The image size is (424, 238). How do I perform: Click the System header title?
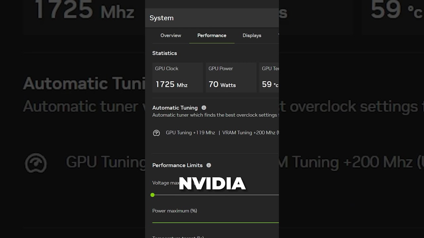pyautogui.click(x=161, y=18)
